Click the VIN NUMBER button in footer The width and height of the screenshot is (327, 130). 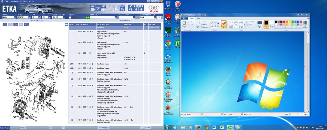pyautogui.click(x=104, y=128)
